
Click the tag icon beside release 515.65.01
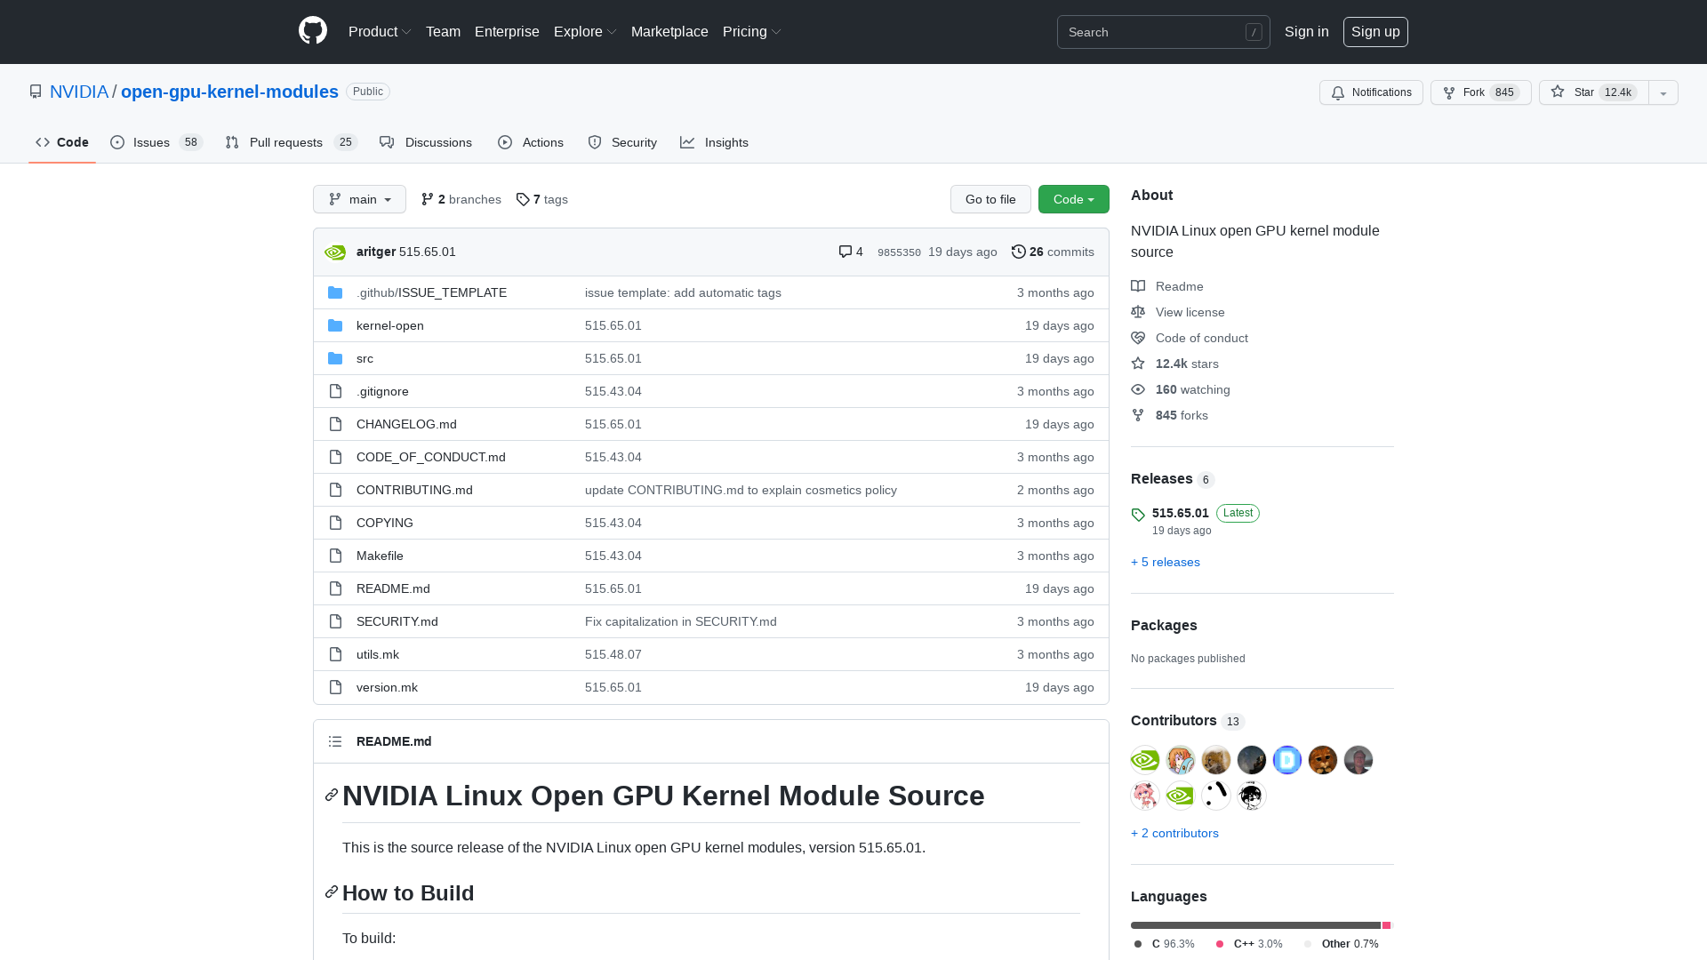1138,515
